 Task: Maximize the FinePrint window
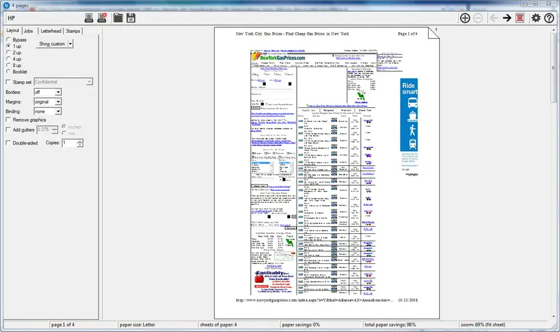pyautogui.click(x=535, y=3)
